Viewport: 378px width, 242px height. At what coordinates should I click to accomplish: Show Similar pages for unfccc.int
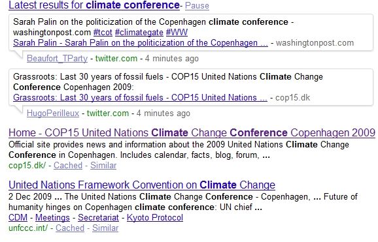[x=105, y=228]
